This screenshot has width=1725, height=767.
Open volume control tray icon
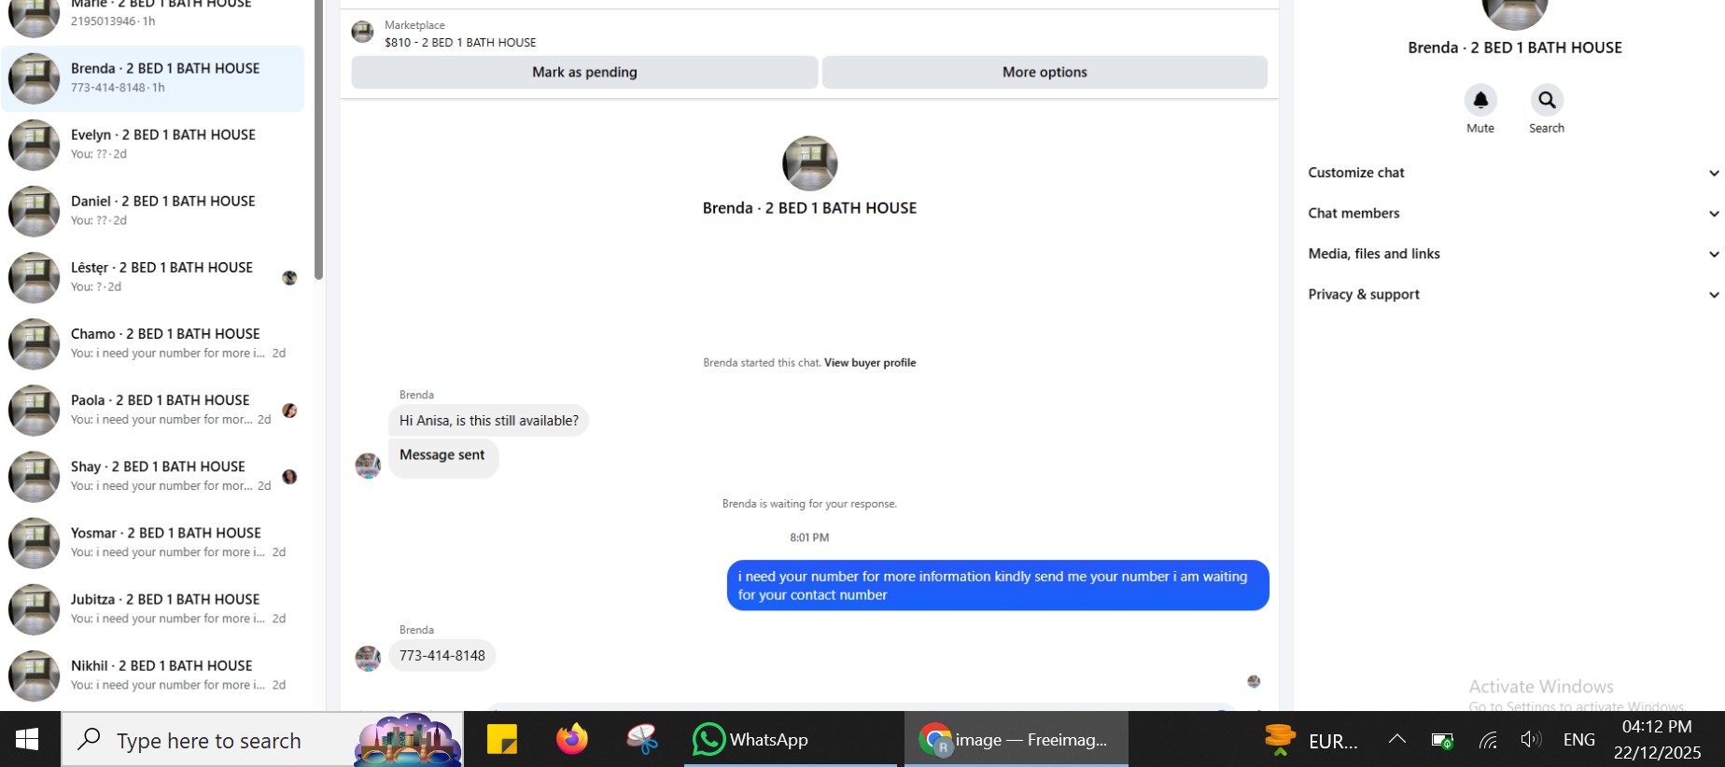point(1530,740)
